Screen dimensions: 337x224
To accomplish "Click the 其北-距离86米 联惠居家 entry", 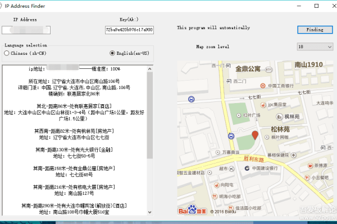I will pyautogui.click(x=74, y=106).
